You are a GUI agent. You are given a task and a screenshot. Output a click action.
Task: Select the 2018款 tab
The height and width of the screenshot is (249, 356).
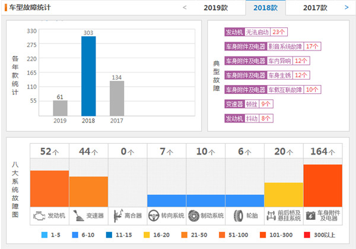click(265, 8)
